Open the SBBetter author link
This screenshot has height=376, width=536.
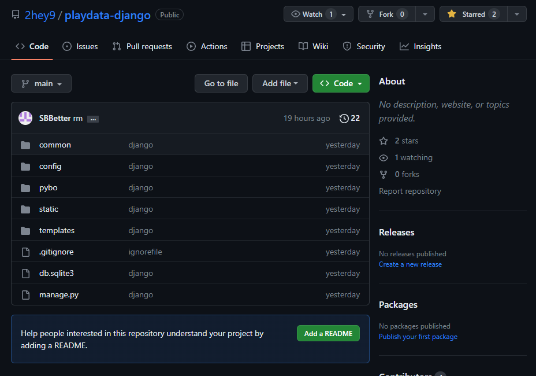click(55, 118)
